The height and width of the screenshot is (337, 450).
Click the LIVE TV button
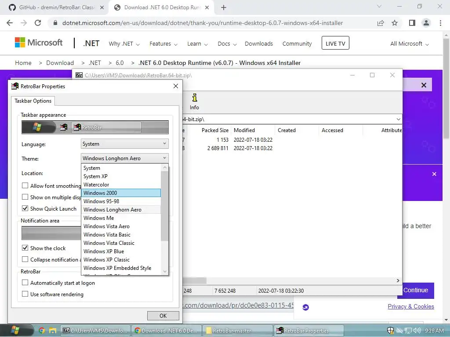point(335,43)
